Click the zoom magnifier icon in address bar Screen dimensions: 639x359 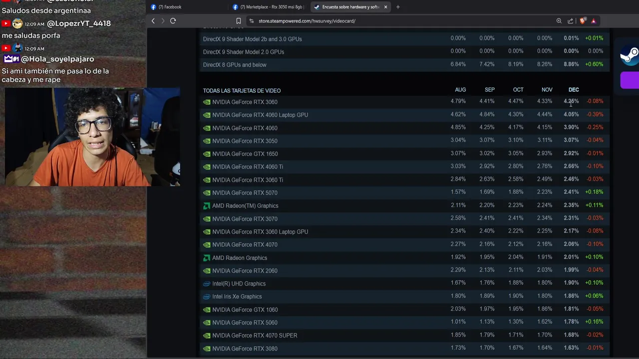[x=559, y=21]
